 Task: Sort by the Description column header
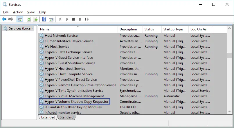(x=130, y=29)
